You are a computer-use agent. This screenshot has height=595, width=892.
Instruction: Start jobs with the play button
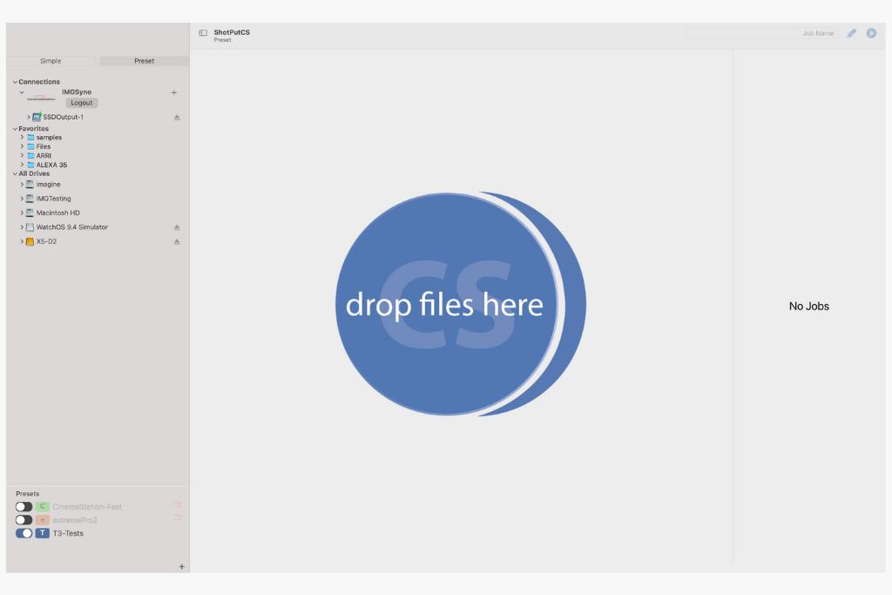(x=871, y=33)
